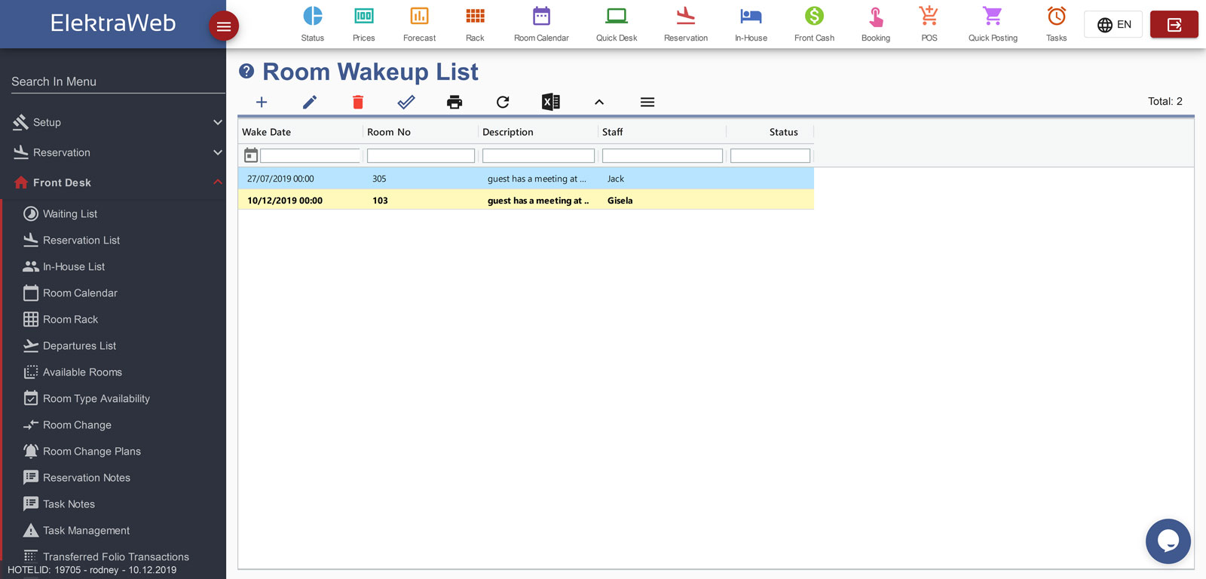1206x579 pixels.
Task: Open Room Rack in the sidebar
Action: coord(70,320)
